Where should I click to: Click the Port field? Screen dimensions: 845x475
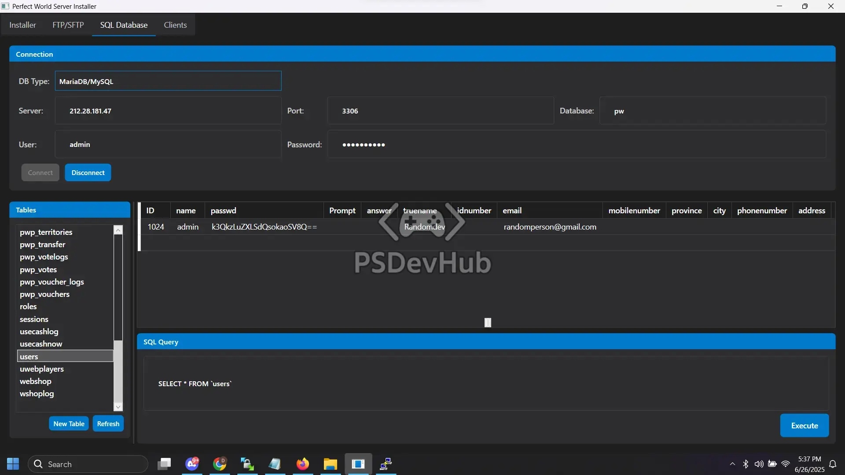click(x=441, y=111)
